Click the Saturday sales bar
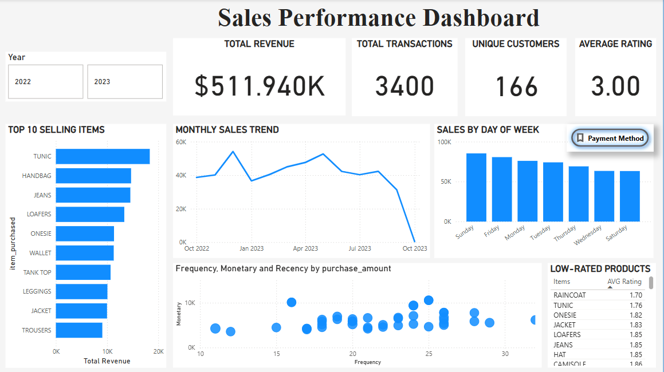The height and width of the screenshot is (372, 664). click(x=630, y=196)
